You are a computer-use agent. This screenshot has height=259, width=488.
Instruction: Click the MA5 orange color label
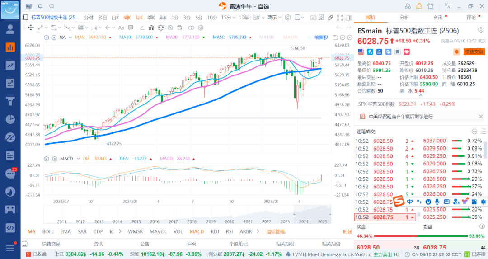click(90, 38)
